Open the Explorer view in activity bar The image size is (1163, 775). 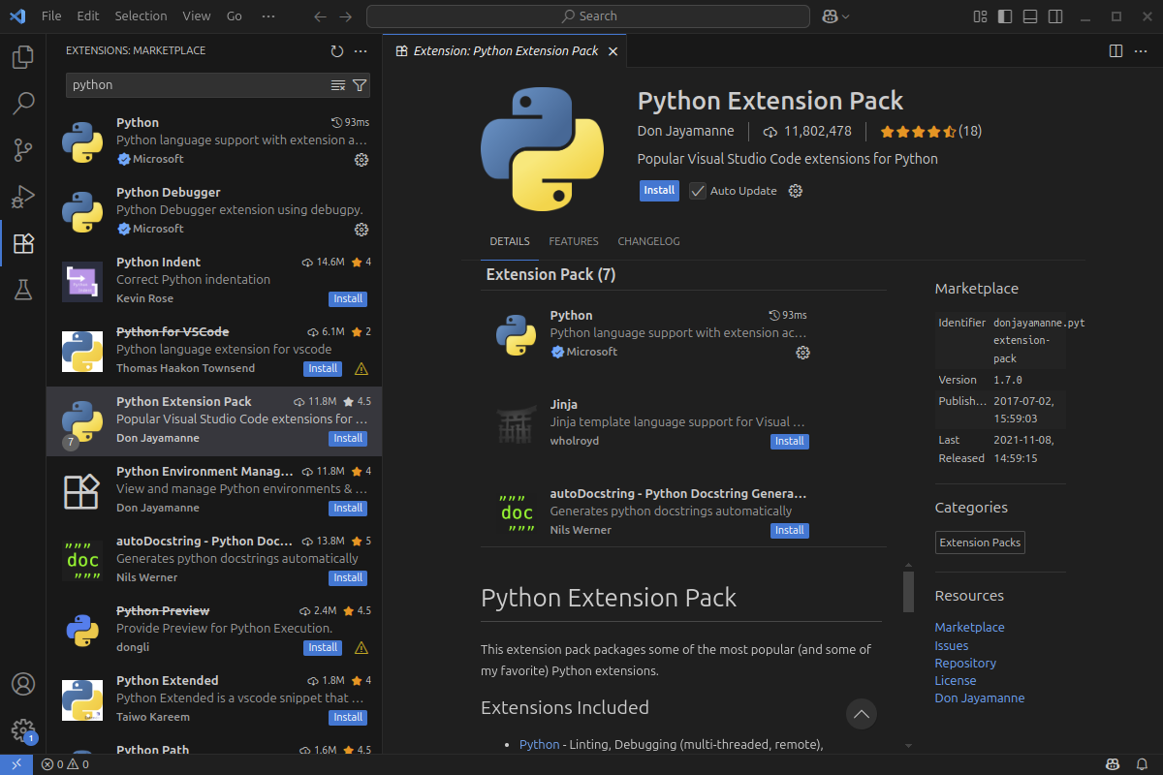[x=23, y=58]
